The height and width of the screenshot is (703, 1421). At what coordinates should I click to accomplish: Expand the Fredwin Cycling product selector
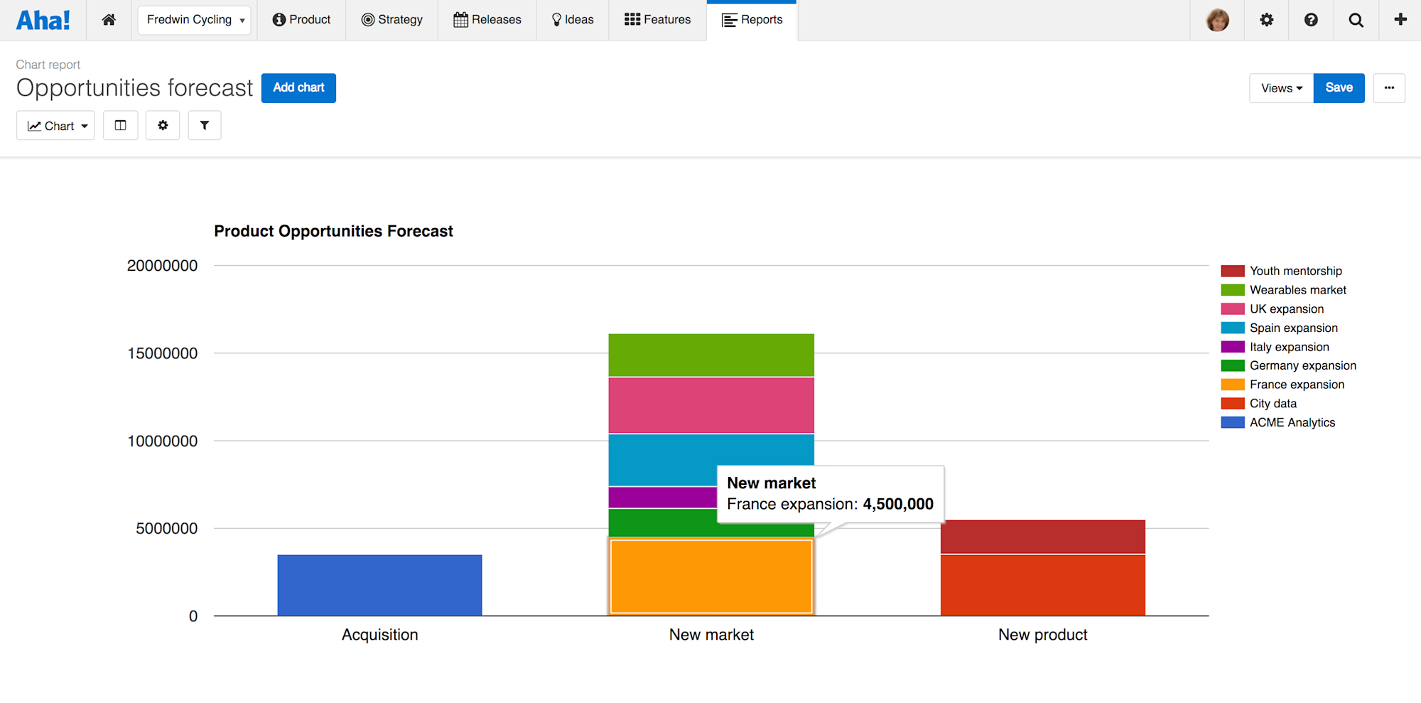[194, 20]
